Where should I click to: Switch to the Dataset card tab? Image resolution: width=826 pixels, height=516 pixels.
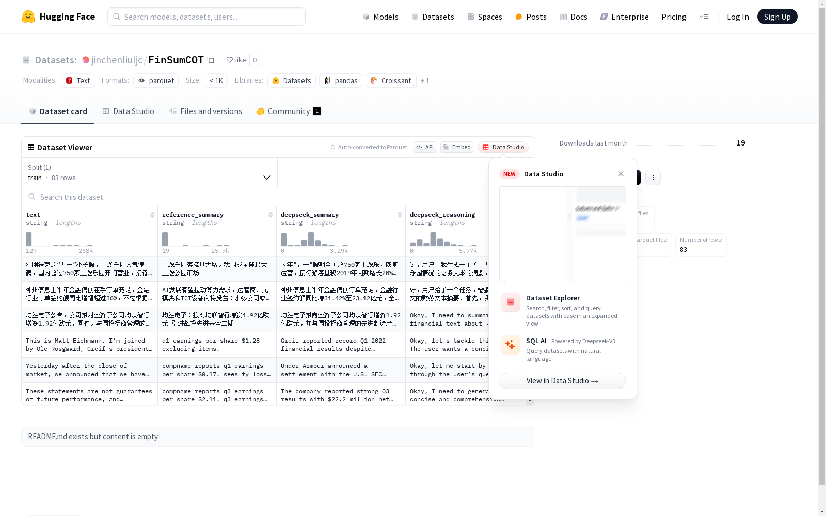click(58, 111)
